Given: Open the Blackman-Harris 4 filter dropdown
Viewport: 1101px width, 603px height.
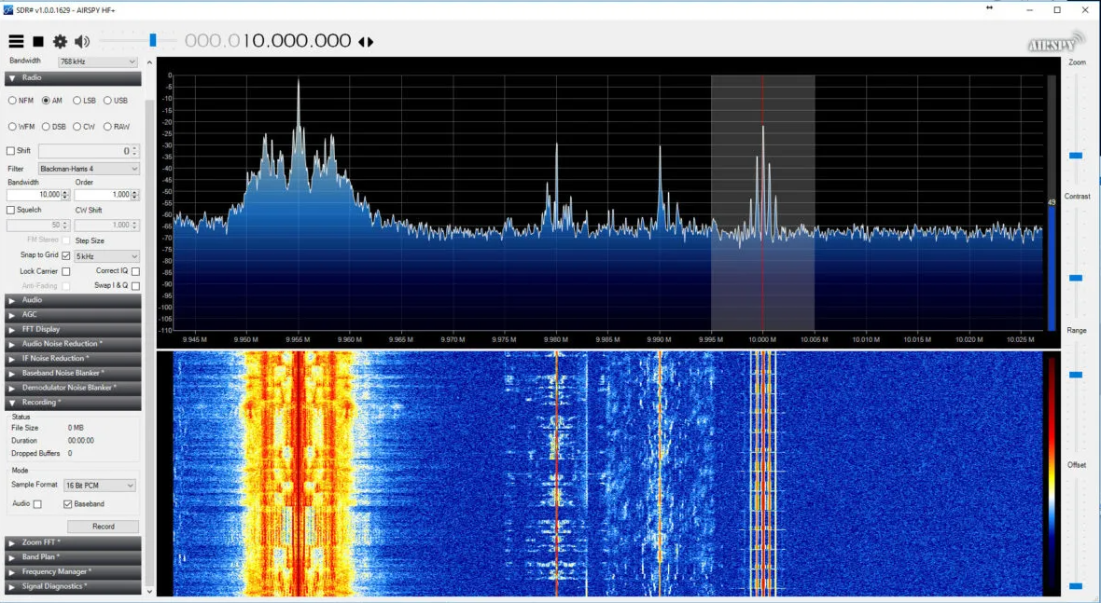Looking at the screenshot, I should tap(89, 169).
